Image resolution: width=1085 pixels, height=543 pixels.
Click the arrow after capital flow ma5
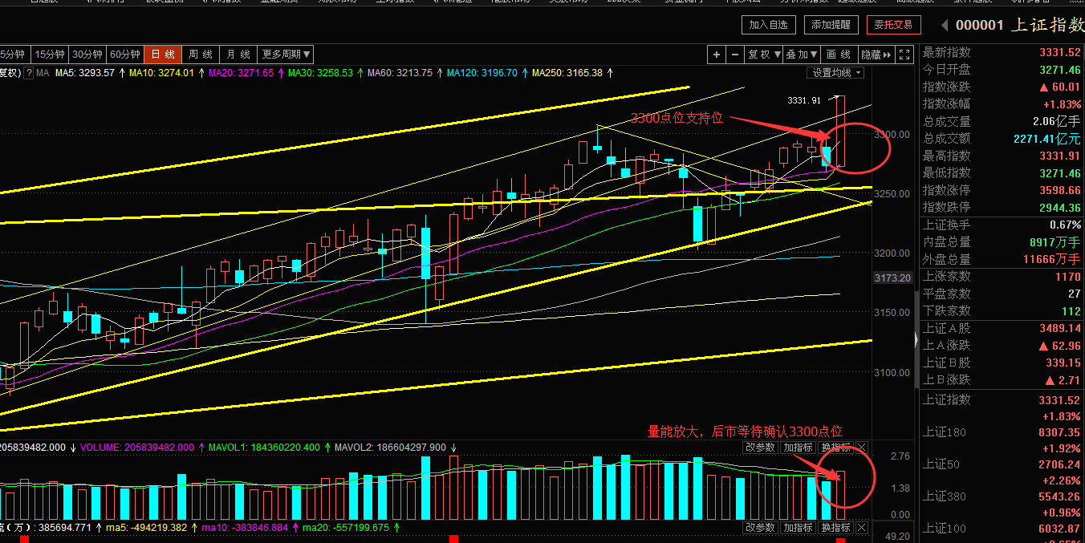(x=193, y=528)
